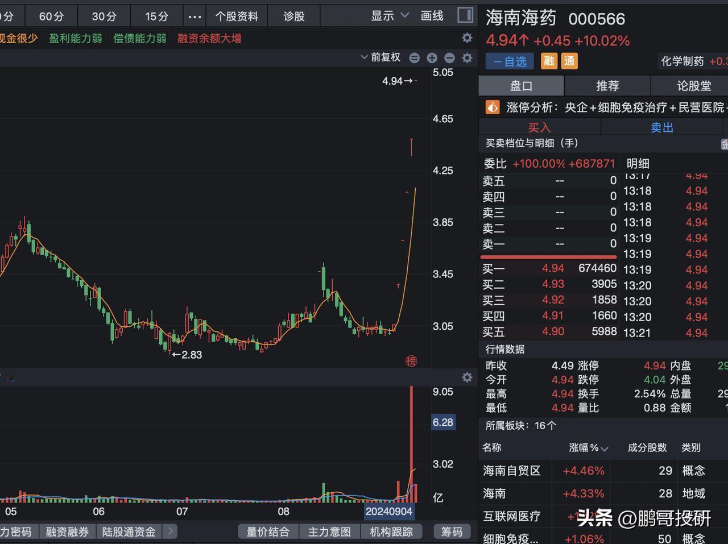Open the 显示 display dropdown
The image size is (728, 544).
[x=390, y=16]
